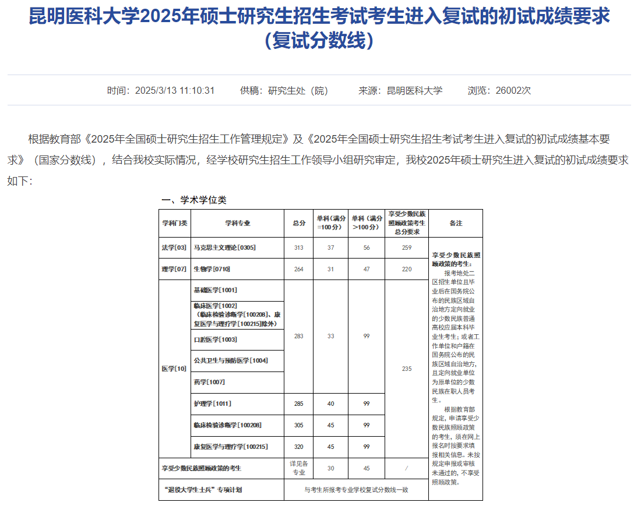
Task: Click the 备注 column header
Action: 456,224
